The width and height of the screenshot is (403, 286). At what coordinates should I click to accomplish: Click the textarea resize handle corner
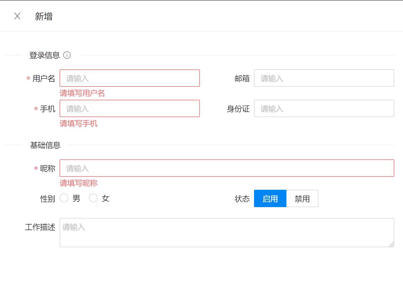point(391,244)
